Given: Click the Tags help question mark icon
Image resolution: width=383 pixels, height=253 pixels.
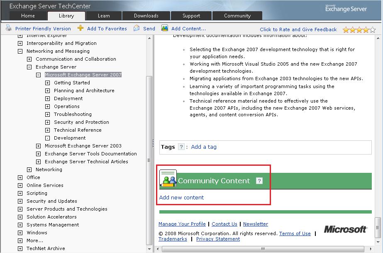Looking at the screenshot, I should point(181,147).
